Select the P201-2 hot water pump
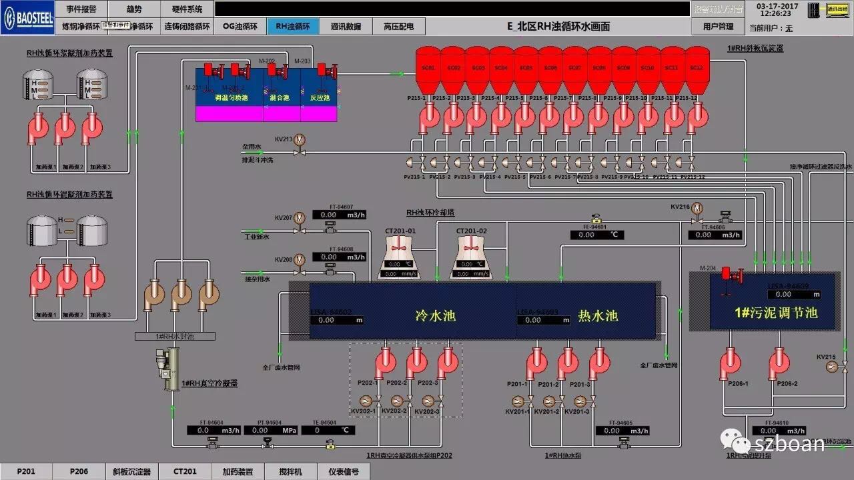 pyautogui.click(x=567, y=362)
